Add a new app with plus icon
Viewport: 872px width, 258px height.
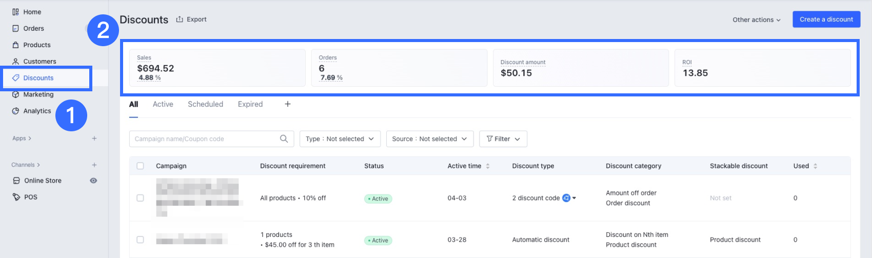click(x=94, y=138)
